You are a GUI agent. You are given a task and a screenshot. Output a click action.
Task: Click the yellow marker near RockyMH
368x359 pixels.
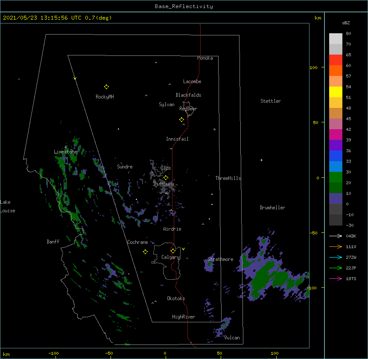pyautogui.click(x=106, y=87)
